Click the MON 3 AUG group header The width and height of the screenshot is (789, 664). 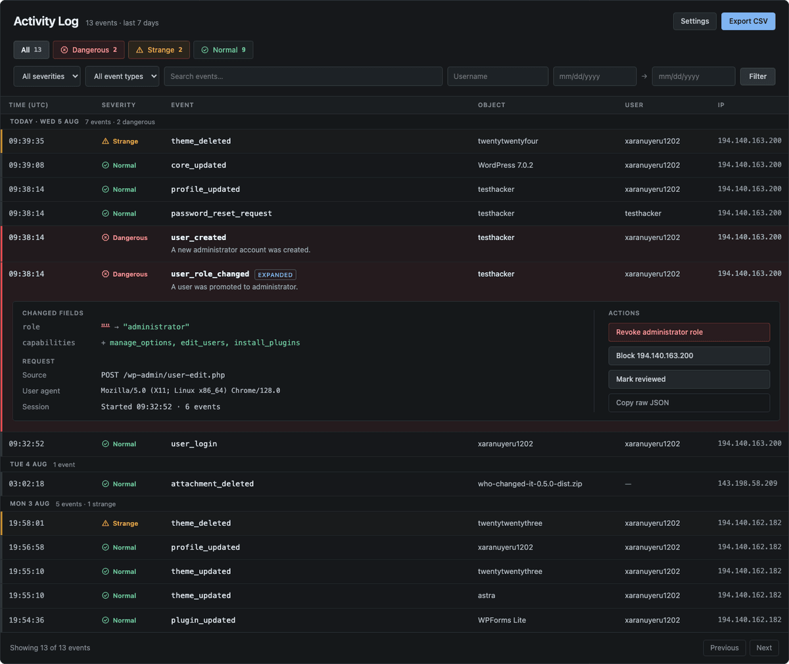[x=30, y=504]
